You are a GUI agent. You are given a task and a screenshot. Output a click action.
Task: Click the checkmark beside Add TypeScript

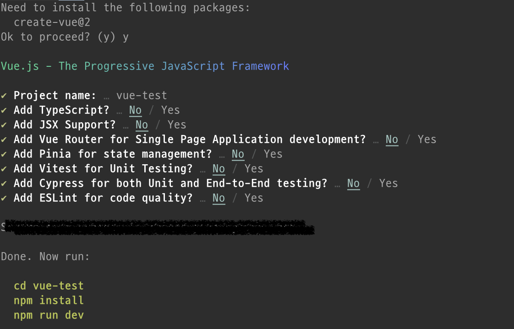4,110
